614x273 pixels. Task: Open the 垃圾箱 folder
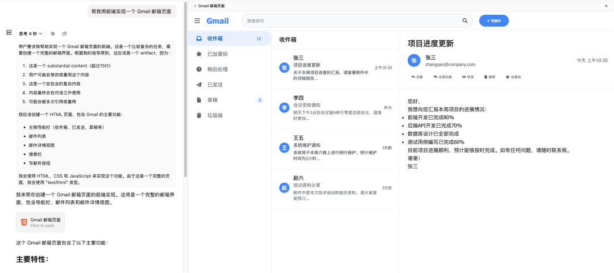(x=230, y=115)
